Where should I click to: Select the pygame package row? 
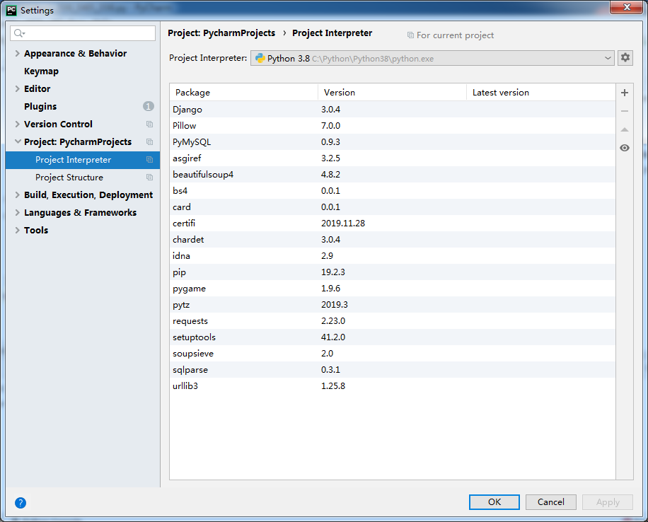[x=392, y=288]
